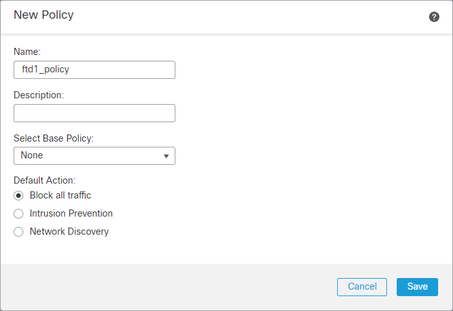Open the help question mark icon
453x311 pixels.
coord(434,17)
